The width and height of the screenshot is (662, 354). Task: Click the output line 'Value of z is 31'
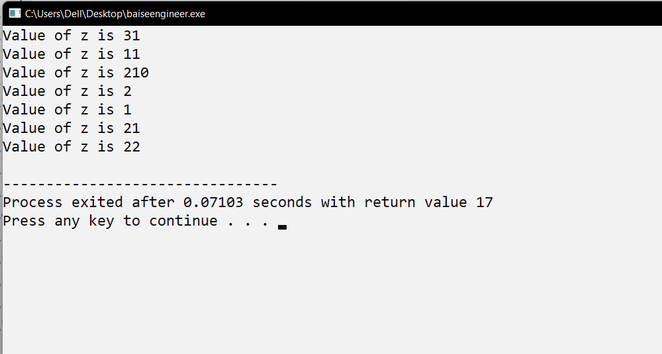click(71, 36)
